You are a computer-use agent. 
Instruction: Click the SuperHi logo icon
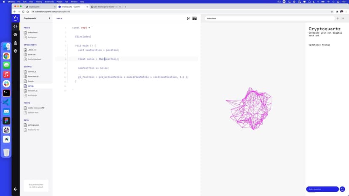point(16,18)
